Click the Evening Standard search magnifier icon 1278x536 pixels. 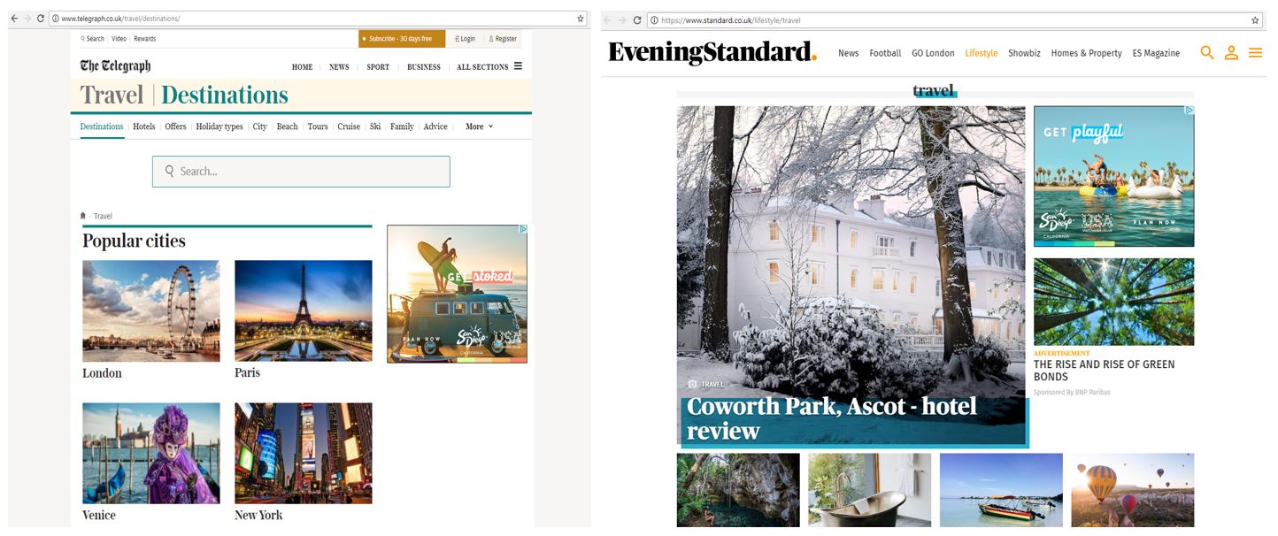point(1207,53)
